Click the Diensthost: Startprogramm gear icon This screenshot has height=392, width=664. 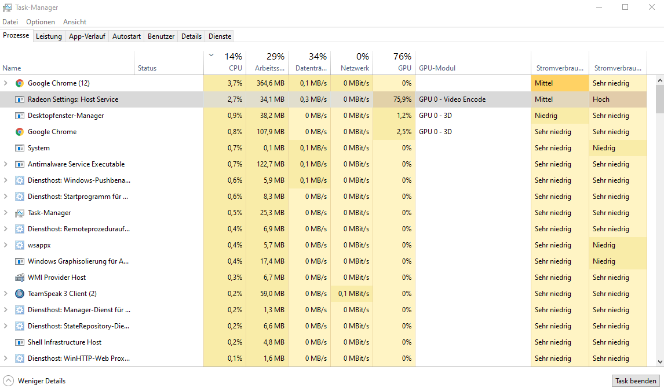pos(20,197)
